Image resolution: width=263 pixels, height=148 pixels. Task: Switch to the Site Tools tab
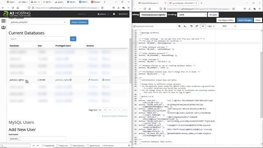click(47, 2)
